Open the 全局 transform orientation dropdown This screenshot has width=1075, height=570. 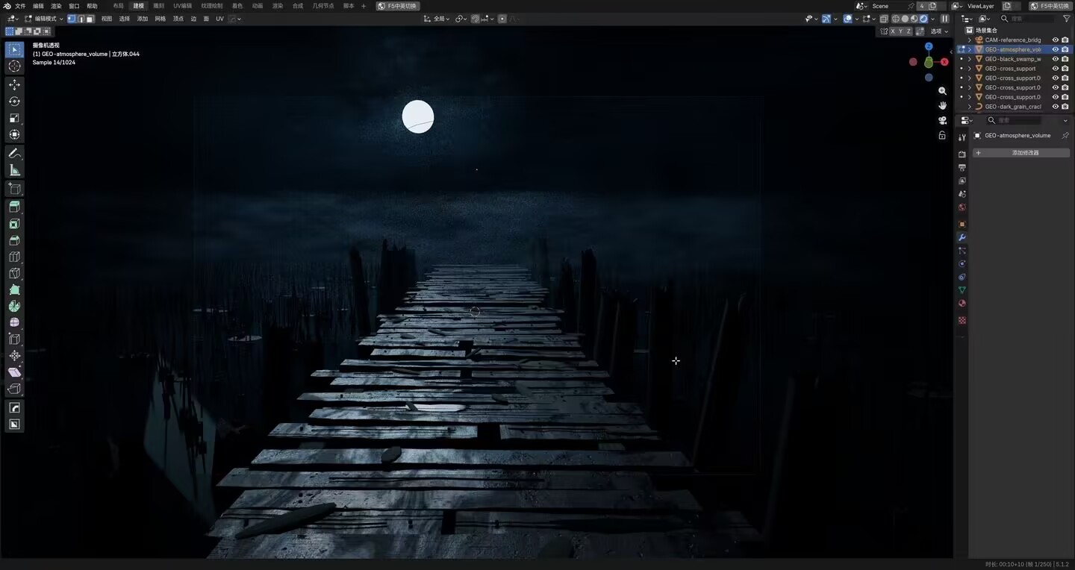click(437, 19)
